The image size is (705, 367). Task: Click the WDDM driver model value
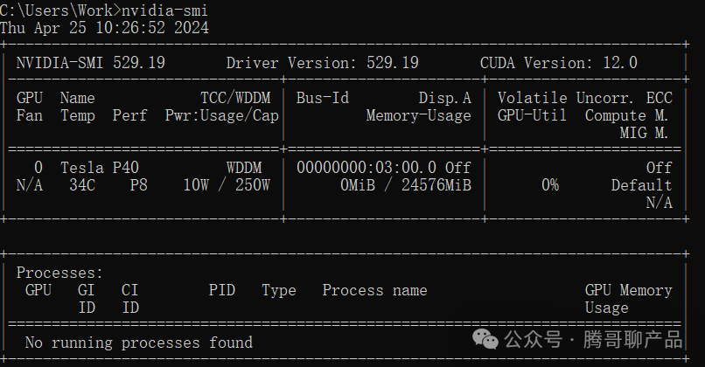coord(244,168)
